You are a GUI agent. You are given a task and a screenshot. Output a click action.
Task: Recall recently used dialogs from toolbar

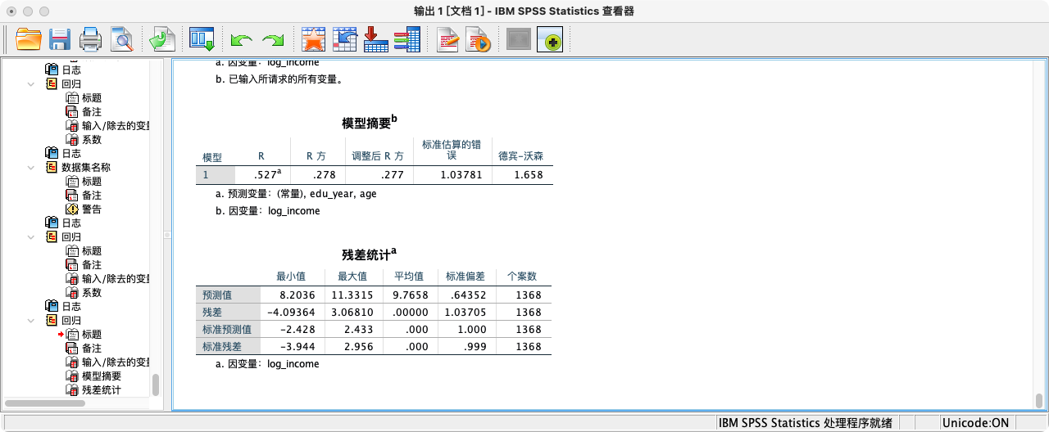click(x=202, y=39)
